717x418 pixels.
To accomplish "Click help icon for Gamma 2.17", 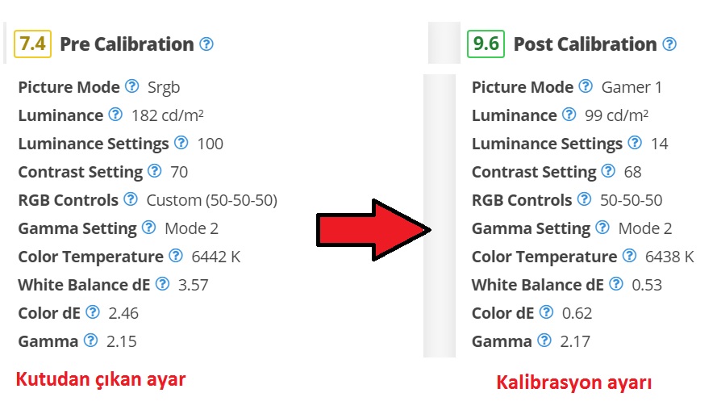I will [544, 340].
